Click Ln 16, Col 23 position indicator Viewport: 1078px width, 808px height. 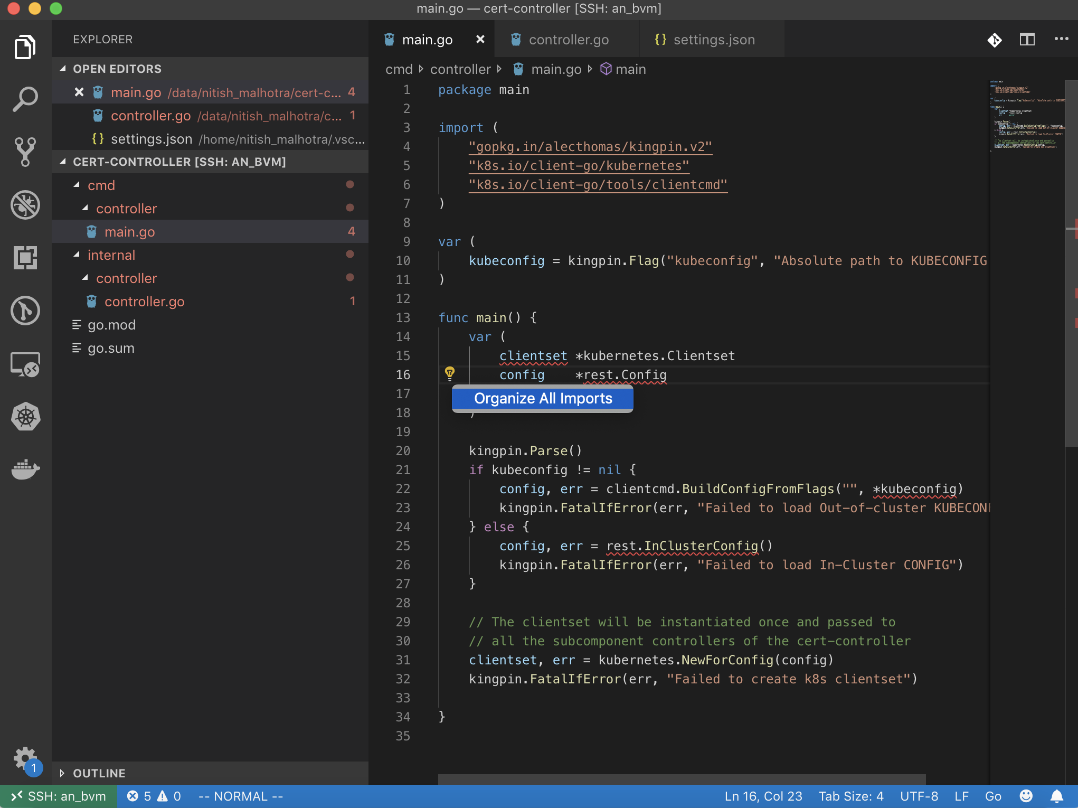pos(763,796)
